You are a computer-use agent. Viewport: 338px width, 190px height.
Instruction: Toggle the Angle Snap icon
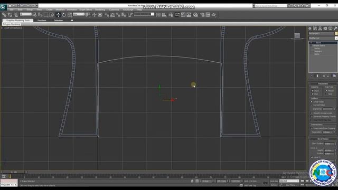pyautogui.click(x=112, y=15)
